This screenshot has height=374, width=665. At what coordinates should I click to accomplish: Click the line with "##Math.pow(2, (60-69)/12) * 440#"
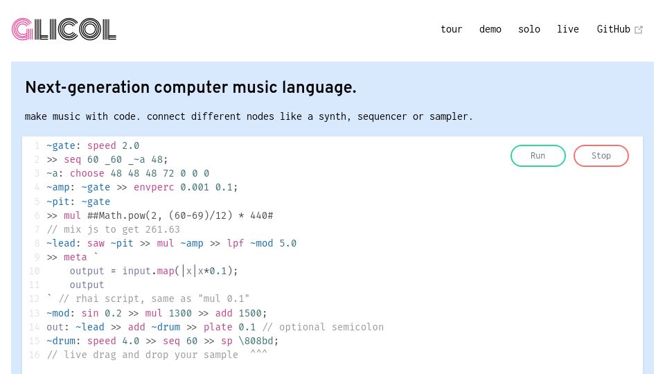[x=160, y=215]
